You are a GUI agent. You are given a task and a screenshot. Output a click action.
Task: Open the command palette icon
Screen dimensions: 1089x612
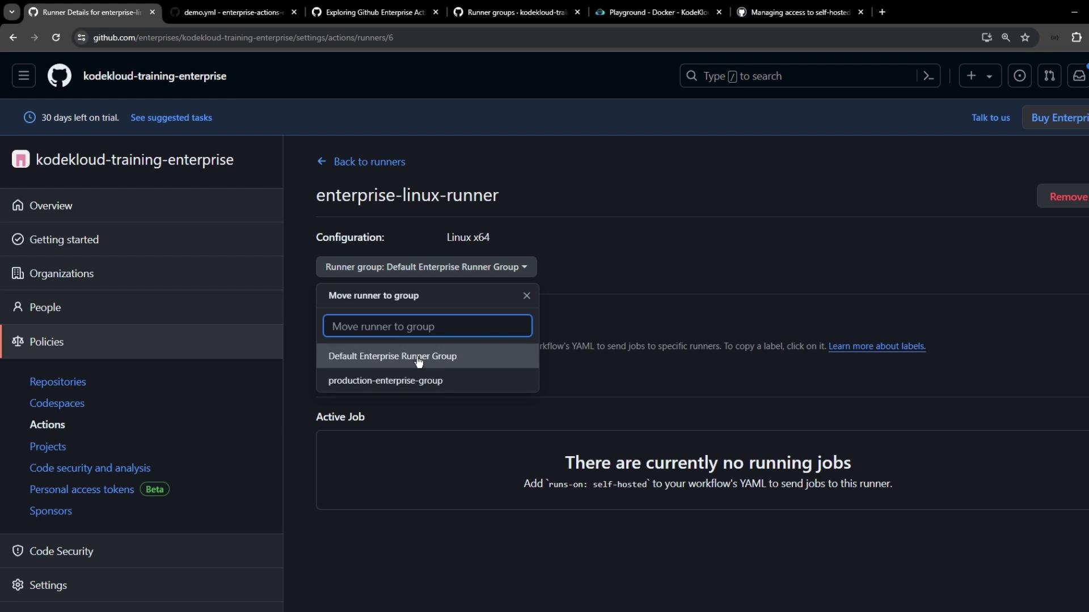pyautogui.click(x=928, y=76)
